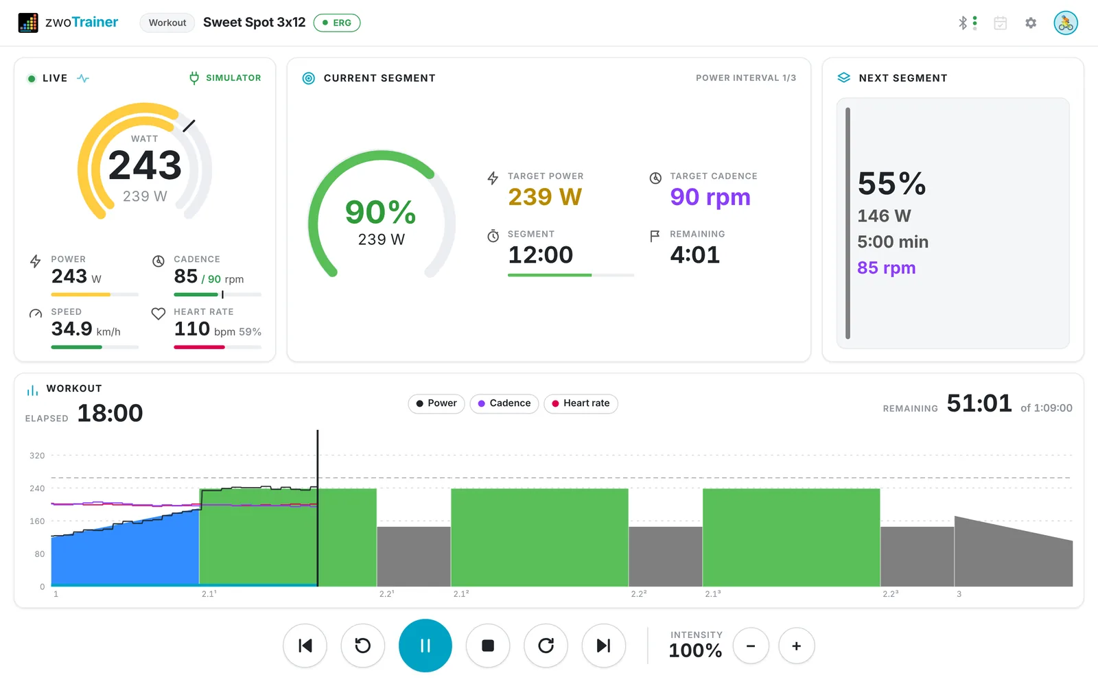Viewport: 1098px width, 686px height.
Task: Click the Workout tag in header
Action: 167,23
